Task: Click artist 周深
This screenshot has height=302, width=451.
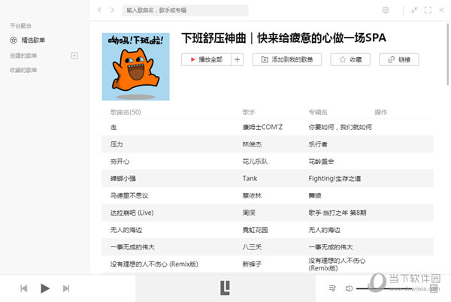Action: point(249,213)
